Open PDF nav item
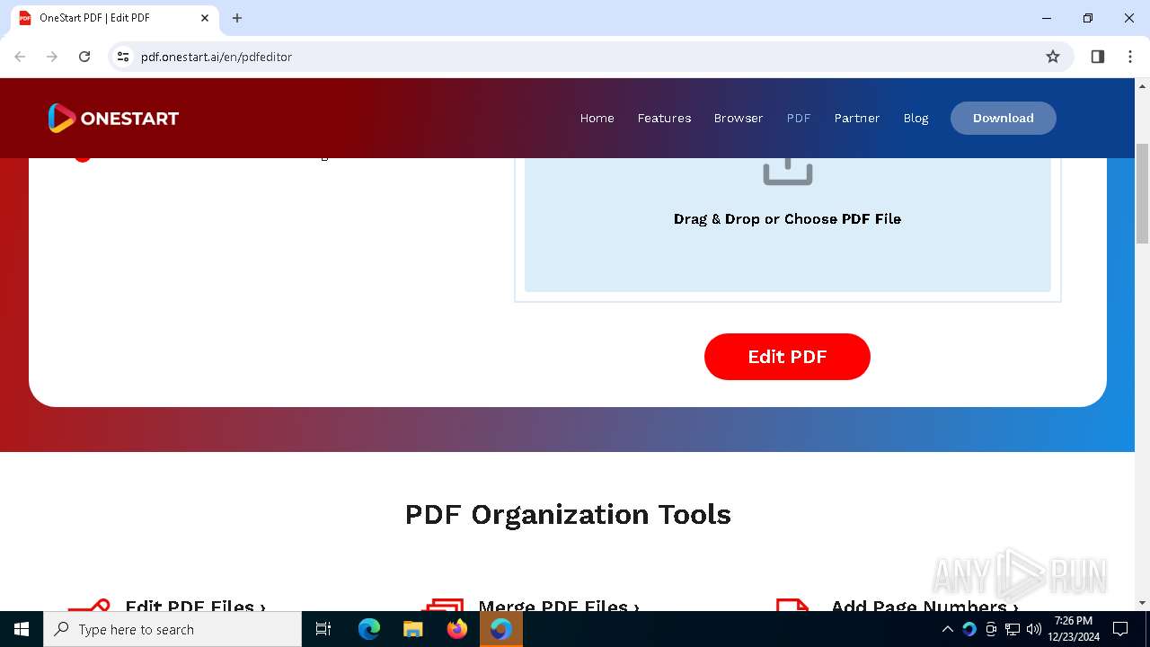This screenshot has width=1150, height=647. point(799,118)
